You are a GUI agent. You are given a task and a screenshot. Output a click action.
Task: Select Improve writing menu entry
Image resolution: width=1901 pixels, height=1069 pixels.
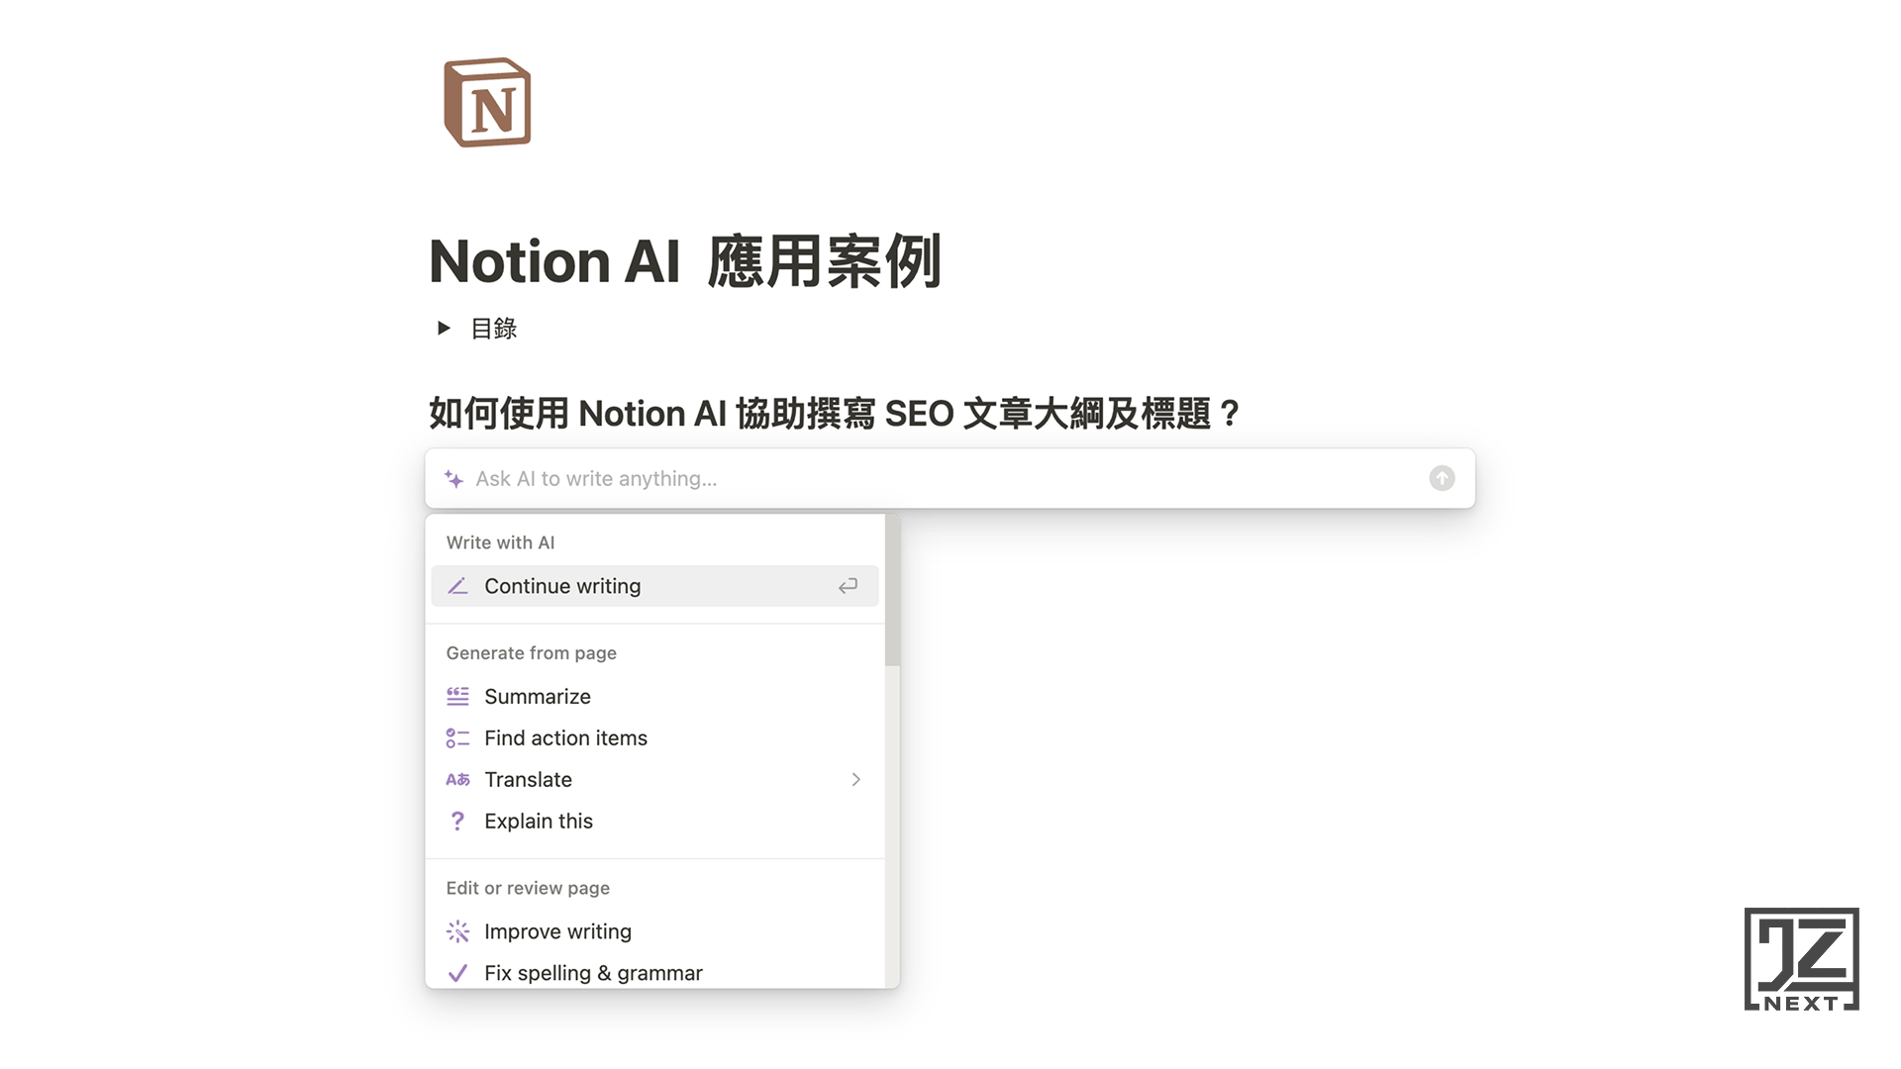click(557, 931)
